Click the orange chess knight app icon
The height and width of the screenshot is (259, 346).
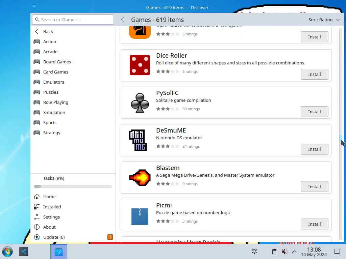pos(140,32)
